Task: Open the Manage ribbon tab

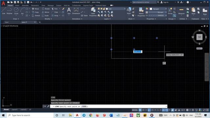Action: click(51, 6)
